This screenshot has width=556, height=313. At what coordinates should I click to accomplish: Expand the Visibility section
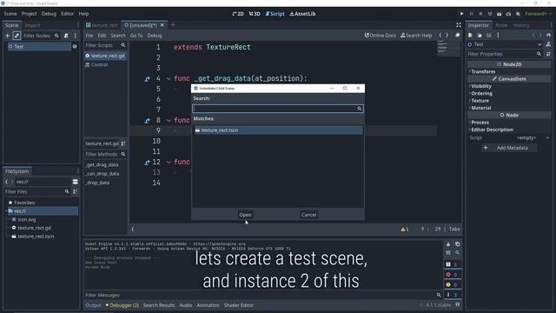click(x=480, y=86)
